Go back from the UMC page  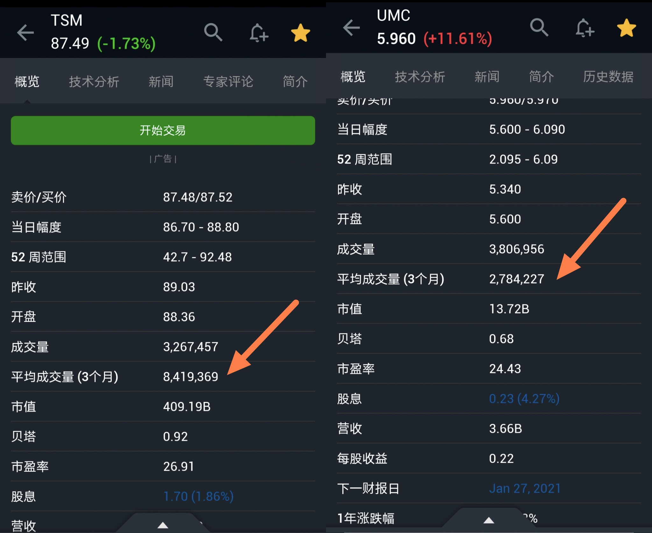[351, 28]
